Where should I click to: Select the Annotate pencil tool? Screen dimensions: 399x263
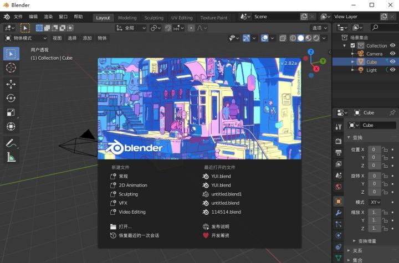11,143
